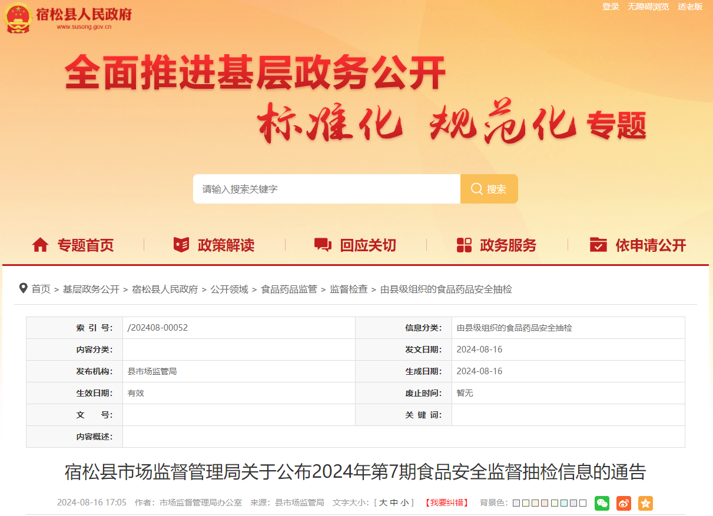The height and width of the screenshot is (516, 713).
Task: Click the 依申请公开 folder icon
Action: click(598, 245)
